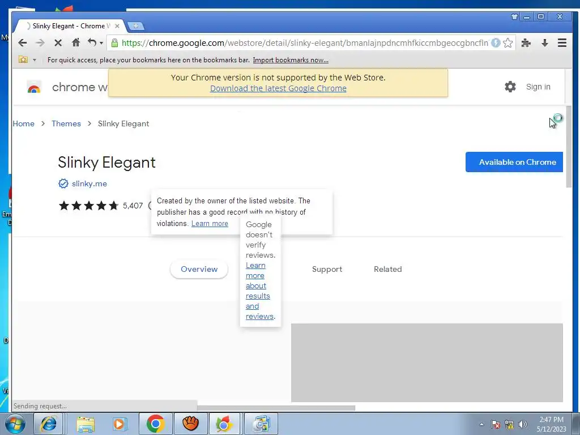
Task: Open downloads via the down arrow icon
Action: [x=544, y=43]
